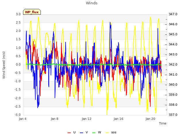Click the chart title Winds
Screen dimensions: 184x138
click(x=92, y=3)
